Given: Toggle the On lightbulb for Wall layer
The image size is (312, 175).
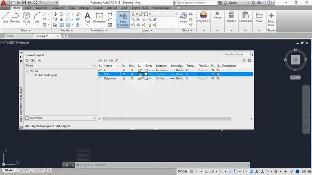Looking at the screenshot, I should coord(124,74).
